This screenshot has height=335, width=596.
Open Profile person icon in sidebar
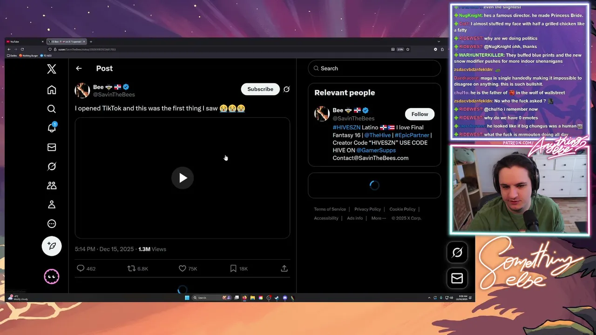pyautogui.click(x=52, y=204)
